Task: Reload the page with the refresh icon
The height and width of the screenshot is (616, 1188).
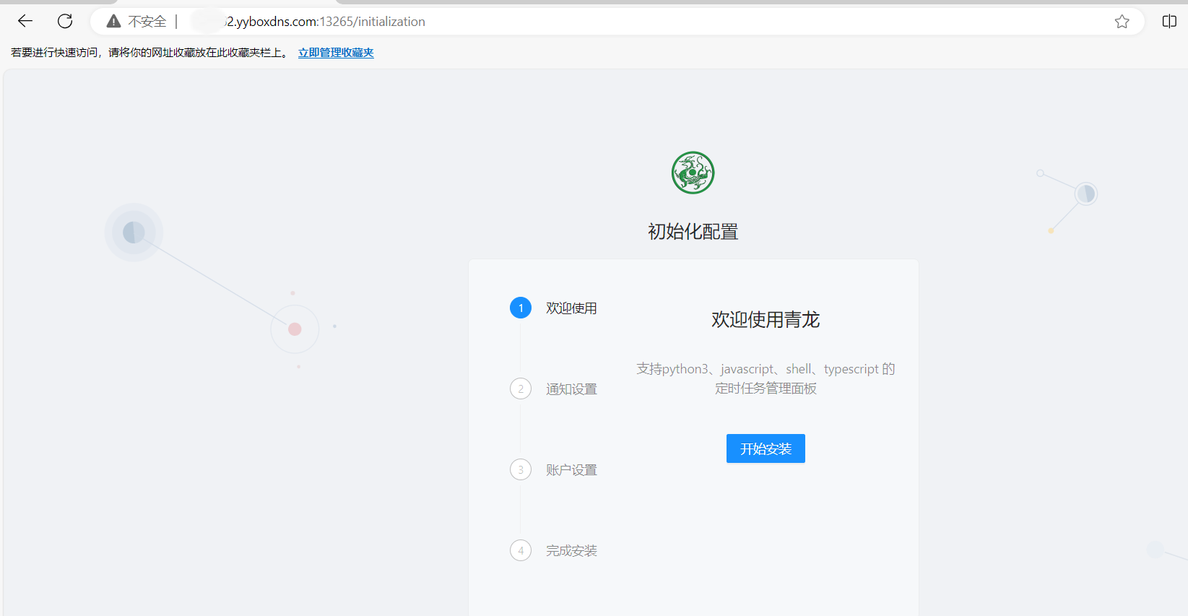Action: pyautogui.click(x=65, y=21)
